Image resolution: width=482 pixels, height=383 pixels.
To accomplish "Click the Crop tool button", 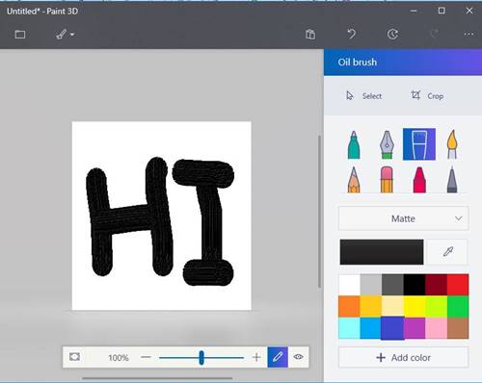I will point(427,95).
